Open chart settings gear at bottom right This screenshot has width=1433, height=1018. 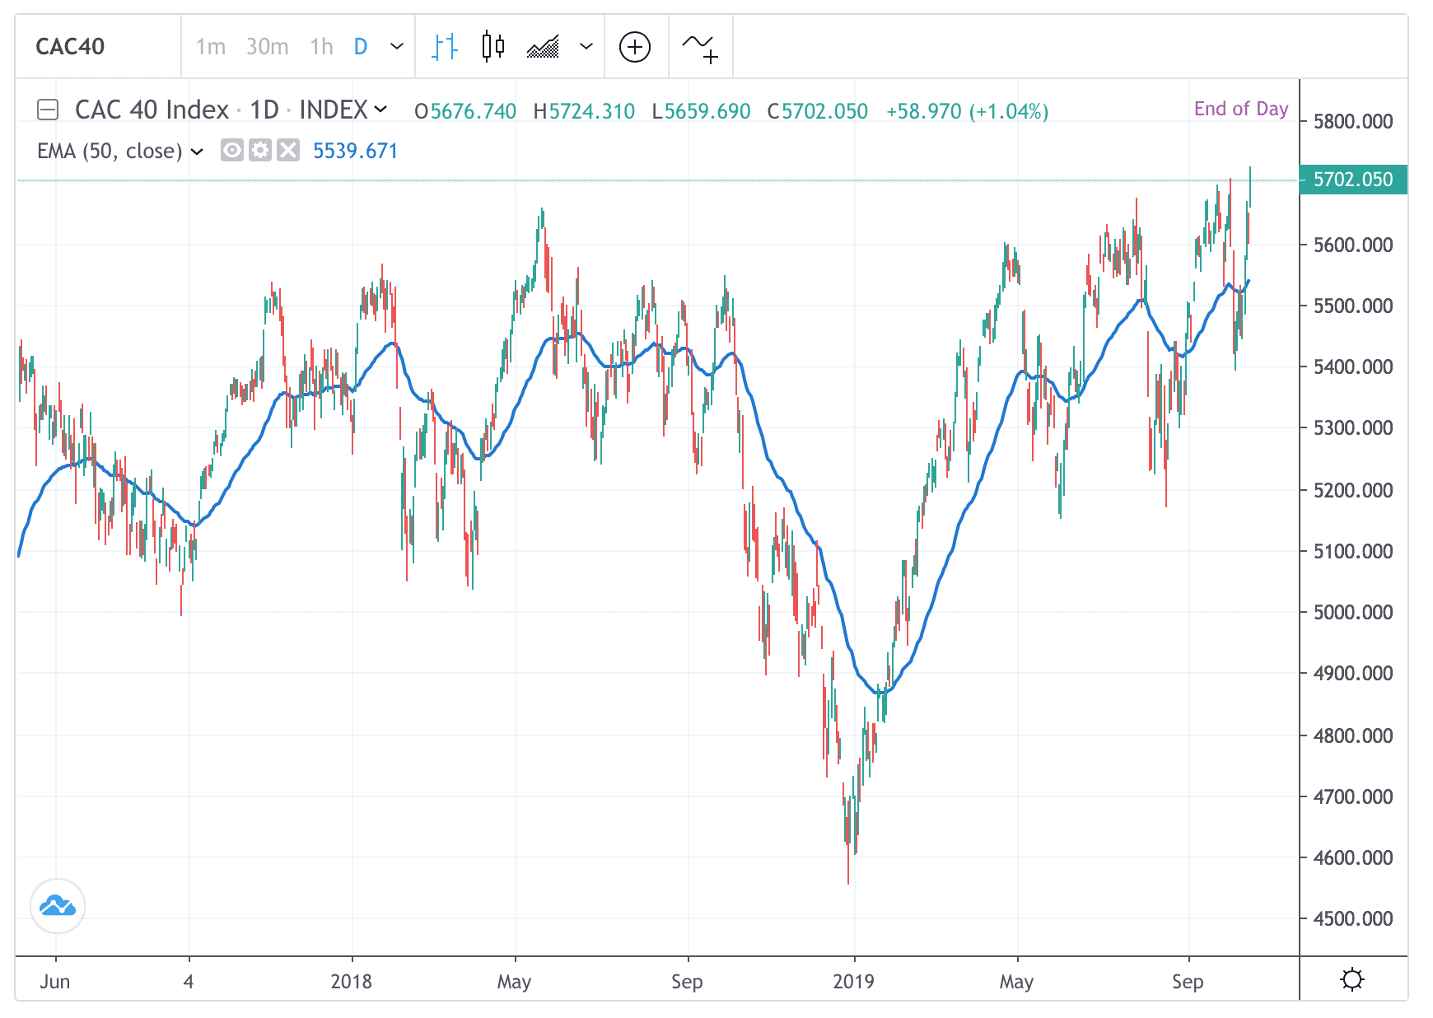click(1352, 979)
